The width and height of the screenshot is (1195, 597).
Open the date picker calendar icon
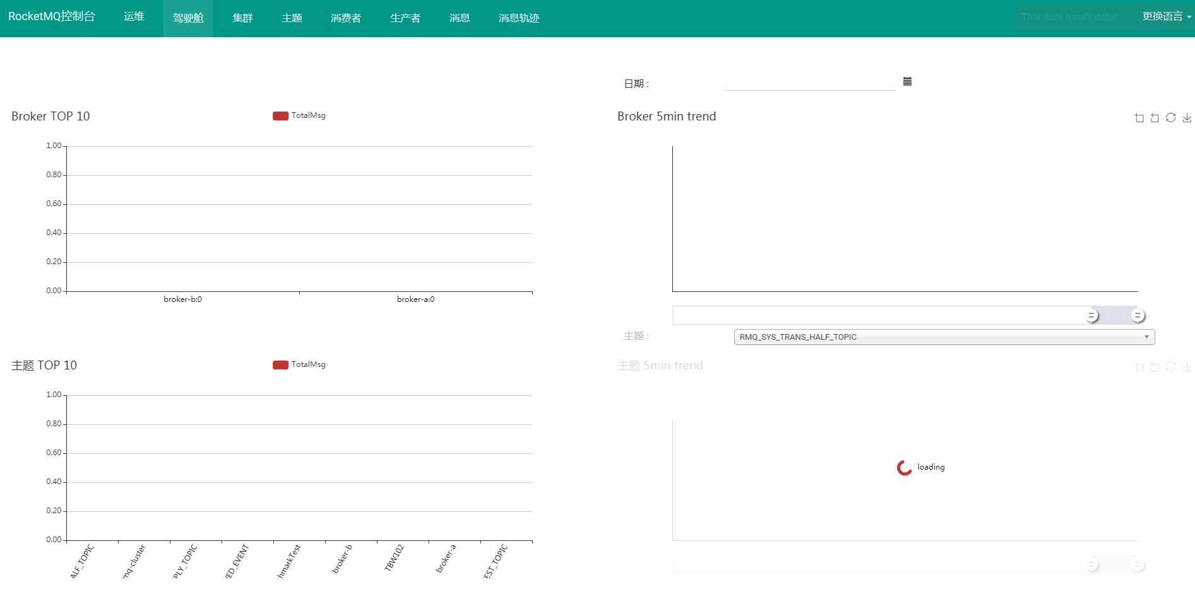click(907, 81)
